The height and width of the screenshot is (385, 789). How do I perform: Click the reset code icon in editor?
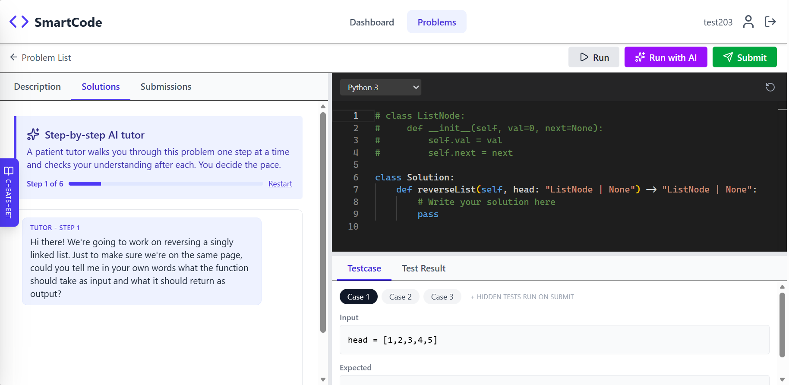770,87
